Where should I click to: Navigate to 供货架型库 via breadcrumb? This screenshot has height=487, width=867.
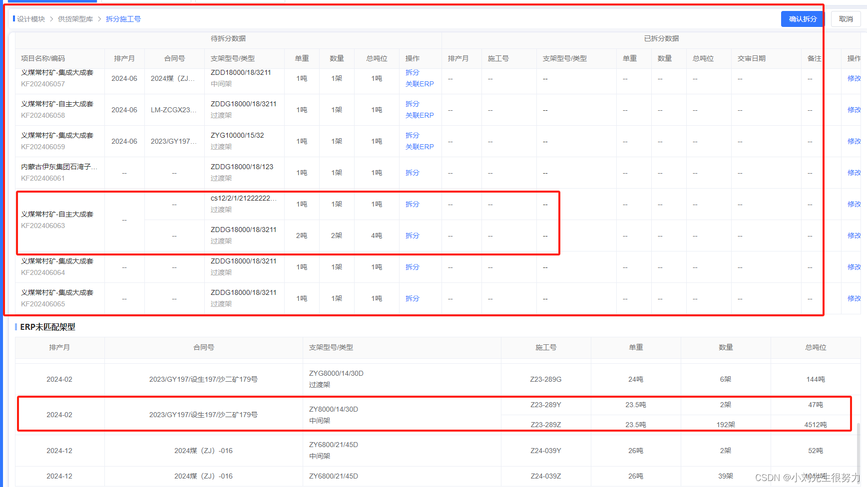pyautogui.click(x=75, y=19)
